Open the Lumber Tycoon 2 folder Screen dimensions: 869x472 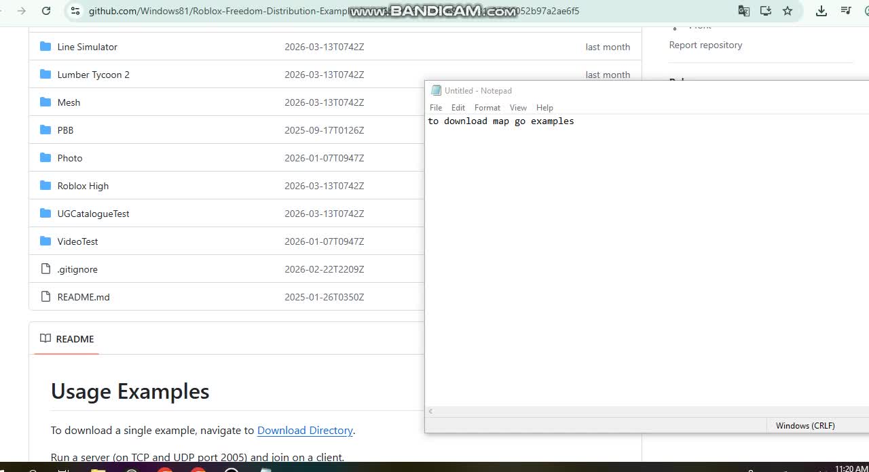[93, 75]
